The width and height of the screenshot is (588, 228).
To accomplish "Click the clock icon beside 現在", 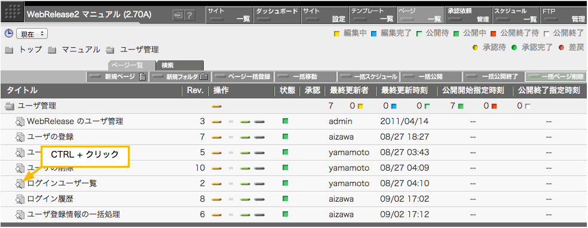I will coord(8,33).
